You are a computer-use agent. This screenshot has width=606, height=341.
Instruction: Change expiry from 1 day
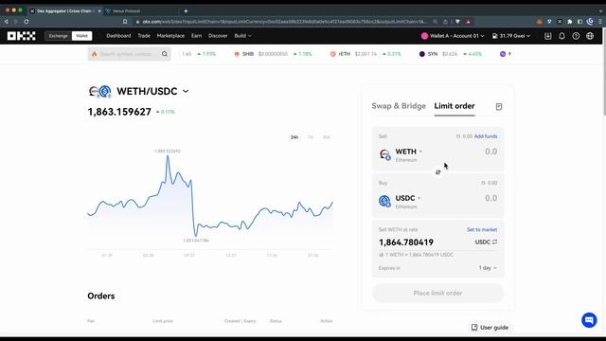(x=488, y=268)
